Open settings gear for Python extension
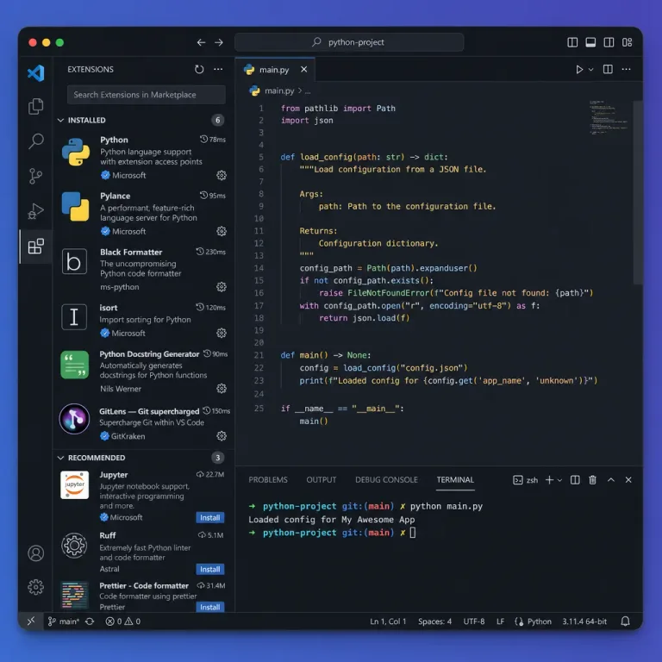Image resolution: width=662 pixels, height=662 pixels. tap(222, 175)
